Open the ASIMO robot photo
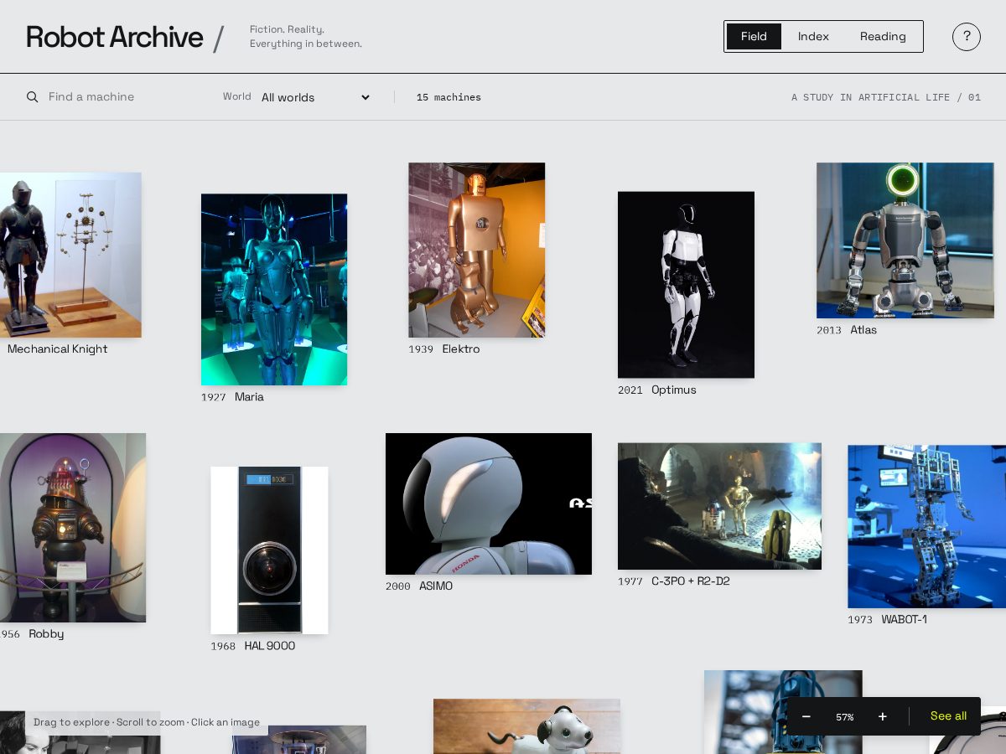 (489, 504)
